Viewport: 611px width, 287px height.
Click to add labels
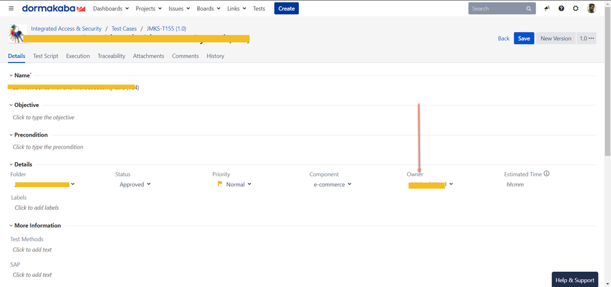(37, 207)
